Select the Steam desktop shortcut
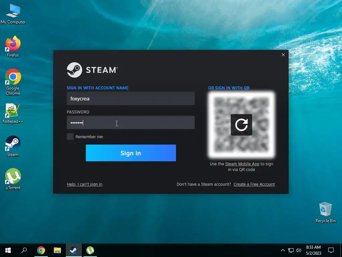Screen dimensions: 342x257 (13, 146)
